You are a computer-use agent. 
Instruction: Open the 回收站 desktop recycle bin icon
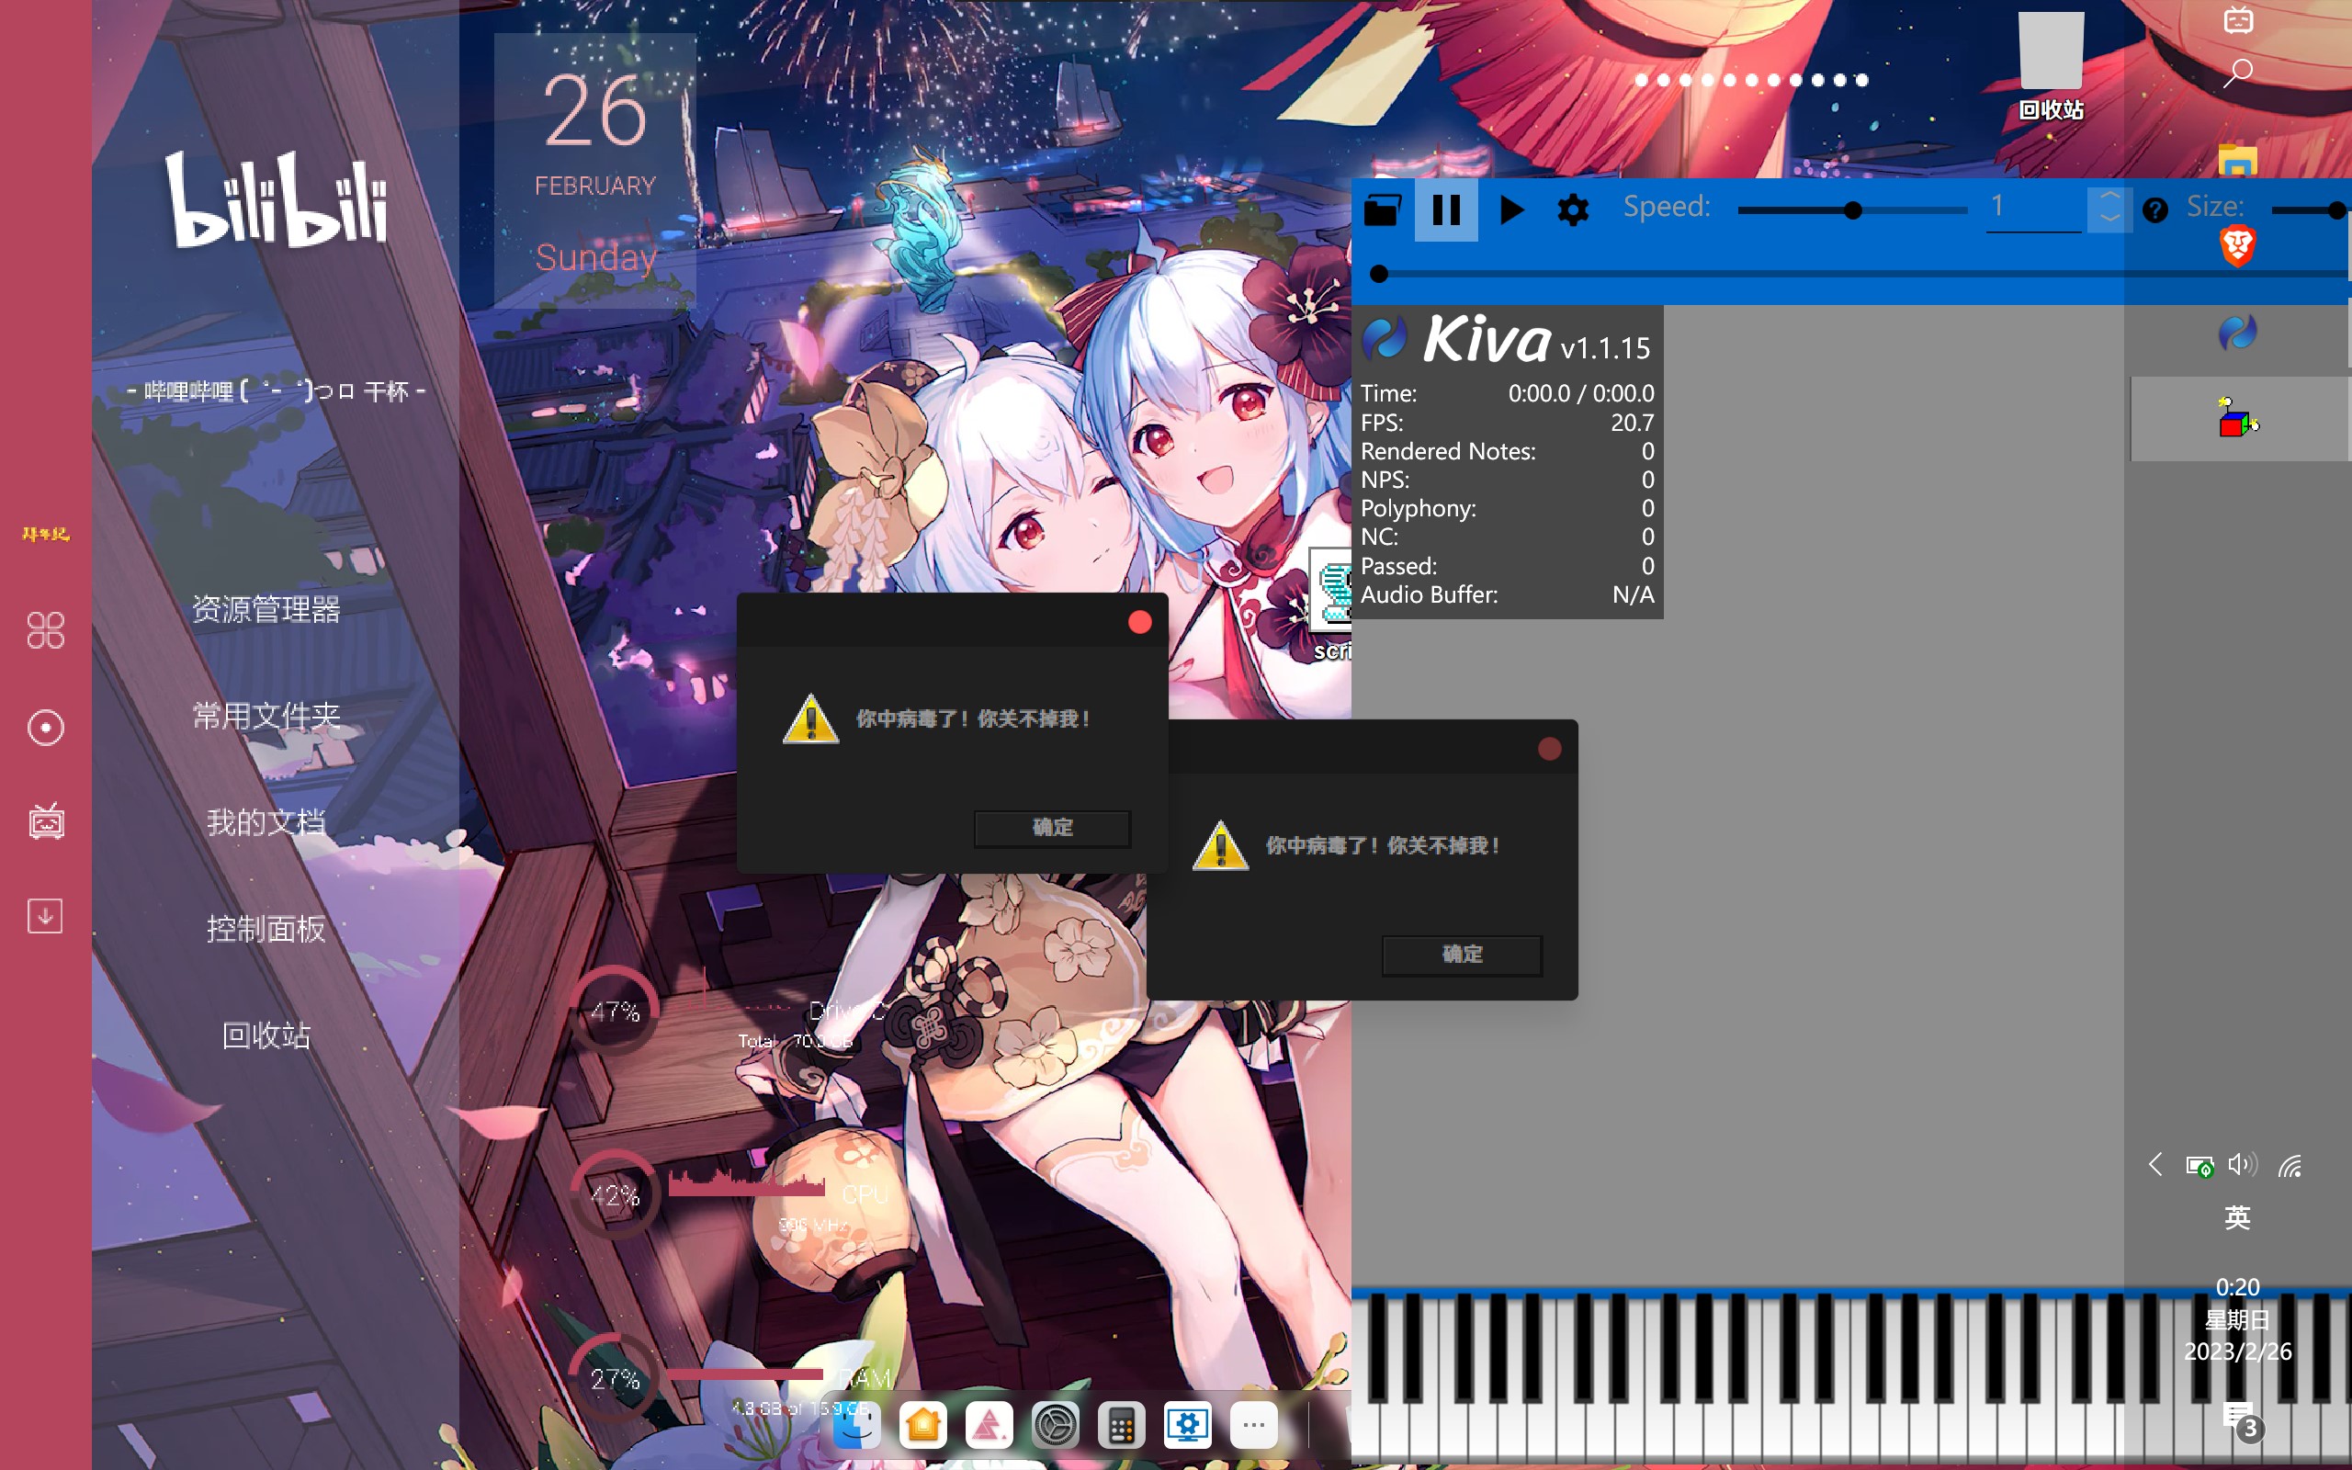(2051, 66)
